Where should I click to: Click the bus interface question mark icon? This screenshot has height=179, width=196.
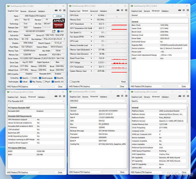(x=64, y=39)
